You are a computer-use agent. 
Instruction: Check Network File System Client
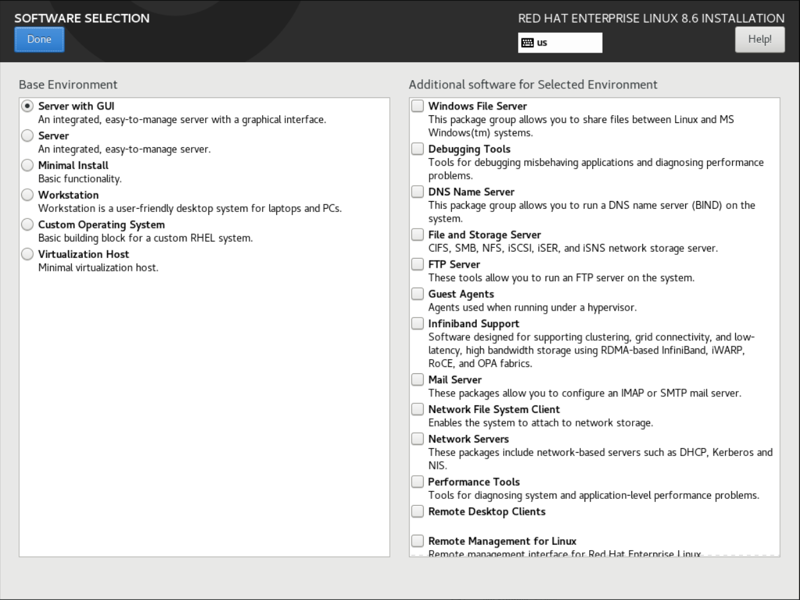417,409
